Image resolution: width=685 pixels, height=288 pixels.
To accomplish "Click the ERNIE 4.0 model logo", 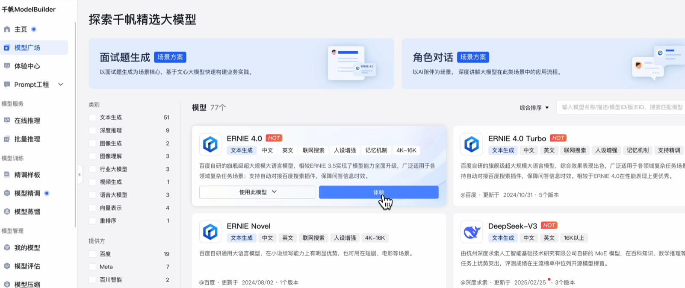I will click(x=210, y=144).
